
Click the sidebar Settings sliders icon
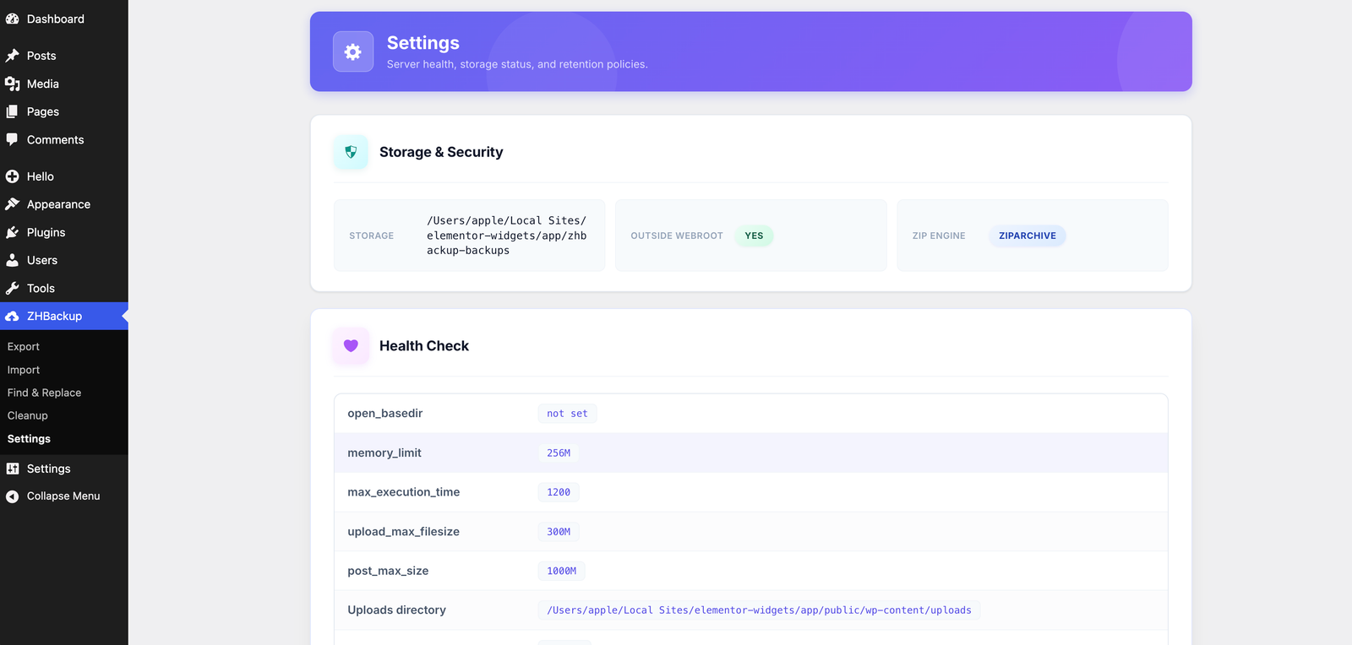(x=13, y=469)
